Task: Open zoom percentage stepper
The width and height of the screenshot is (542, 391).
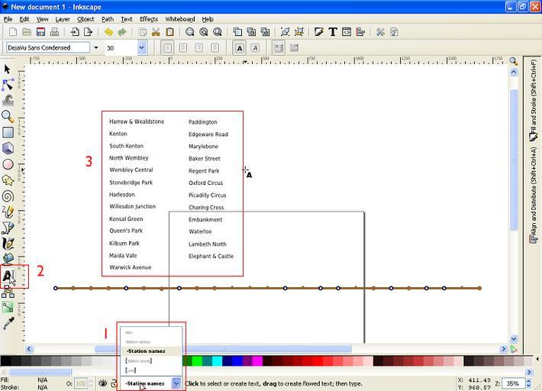Action: (x=528, y=383)
